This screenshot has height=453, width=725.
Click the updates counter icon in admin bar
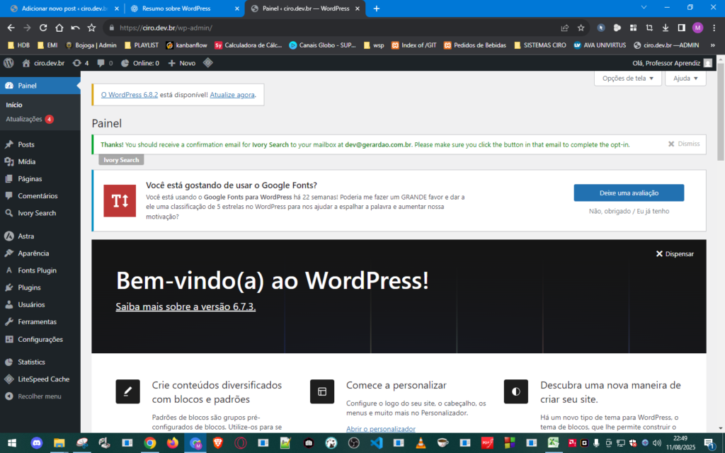point(81,63)
